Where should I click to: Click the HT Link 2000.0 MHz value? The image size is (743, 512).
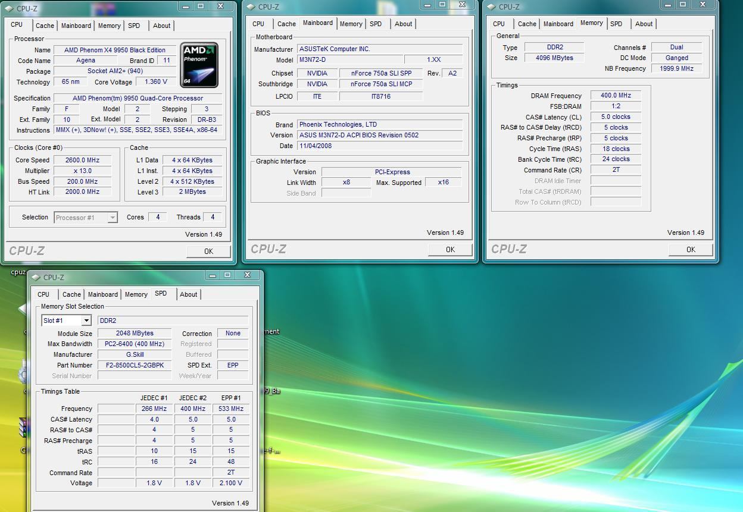[83, 192]
